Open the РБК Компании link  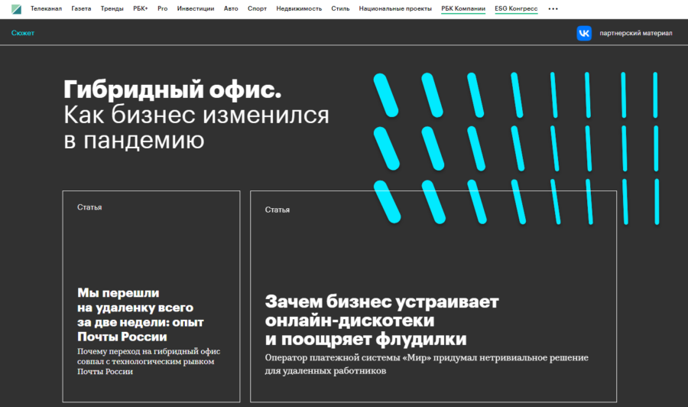pyautogui.click(x=463, y=8)
